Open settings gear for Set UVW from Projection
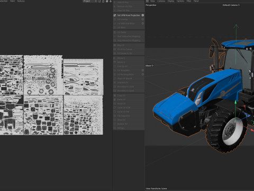254x191 pixels. 143,15
